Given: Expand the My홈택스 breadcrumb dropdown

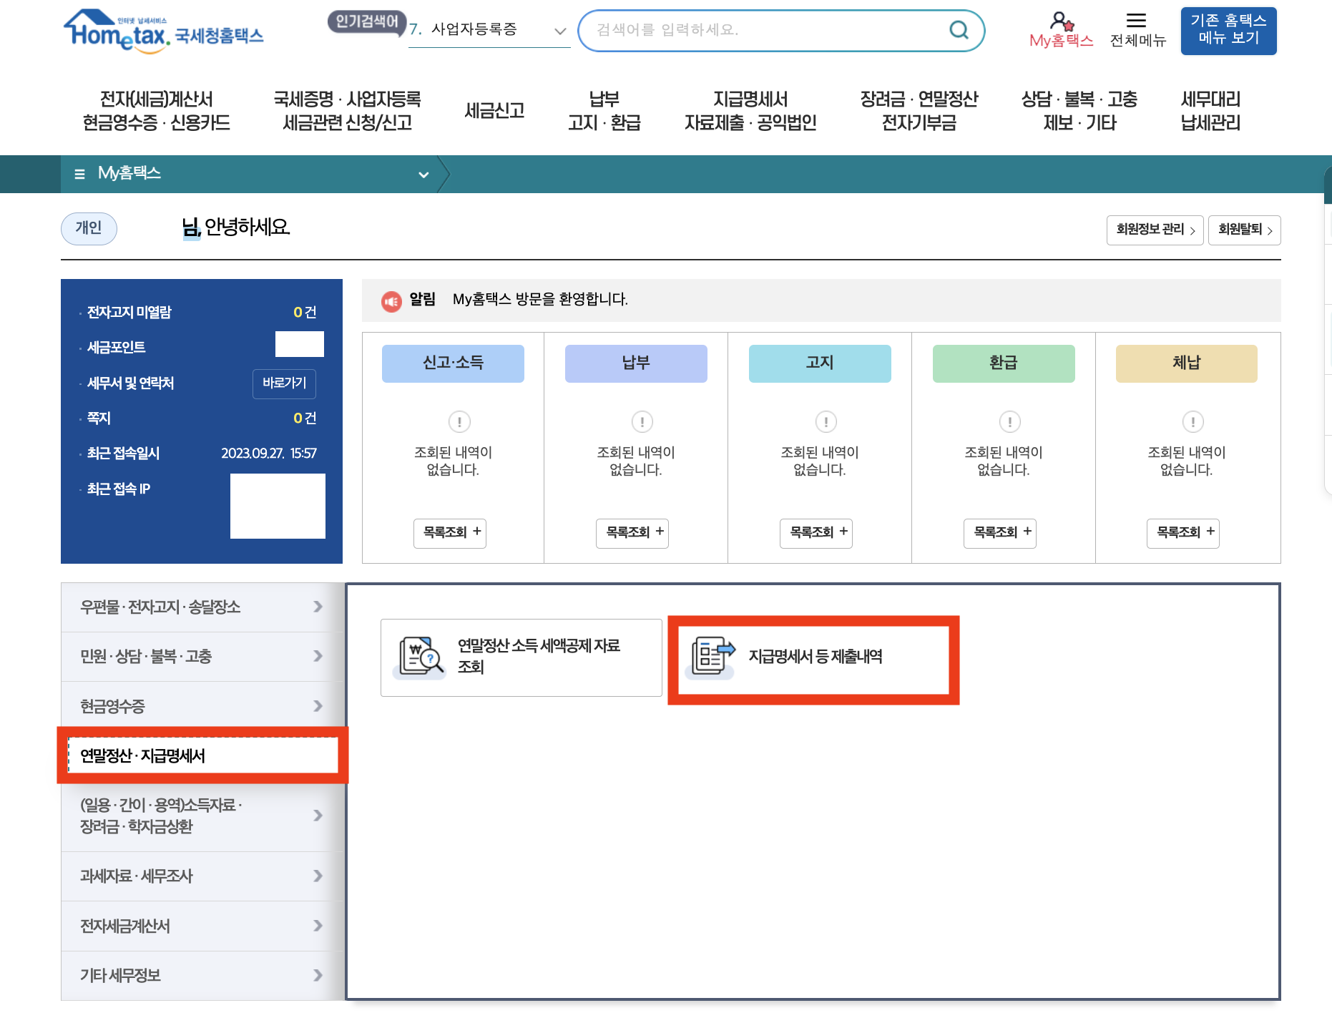Looking at the screenshot, I should pyautogui.click(x=423, y=175).
